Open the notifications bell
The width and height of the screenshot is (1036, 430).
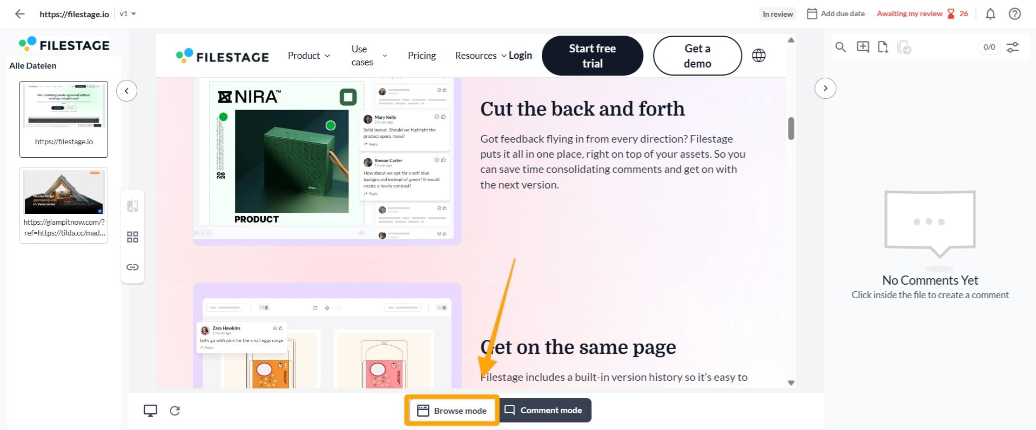(x=990, y=14)
